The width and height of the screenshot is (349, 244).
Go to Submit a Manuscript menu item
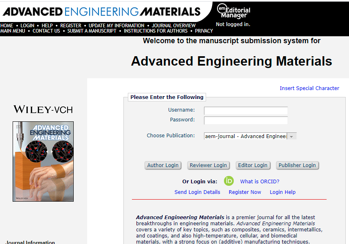pyautogui.click(x=92, y=31)
